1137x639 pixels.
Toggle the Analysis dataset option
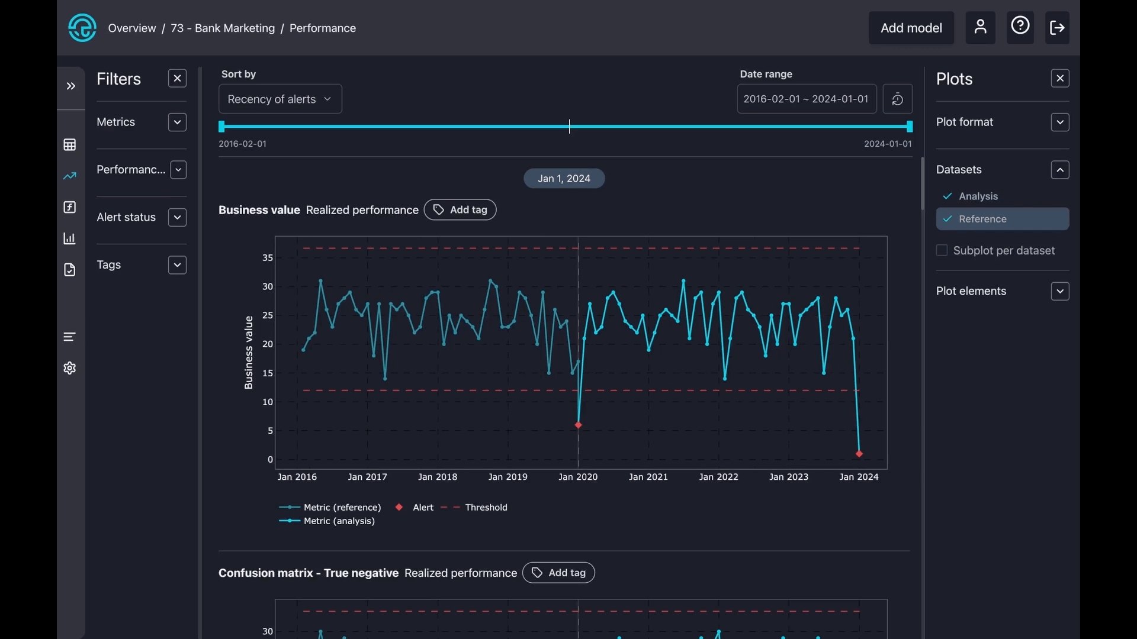point(978,196)
